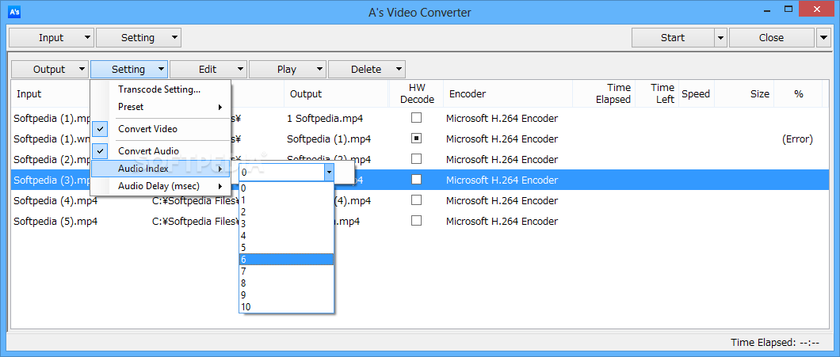
Task: Choose audio index 8 from list
Action: [x=287, y=283]
